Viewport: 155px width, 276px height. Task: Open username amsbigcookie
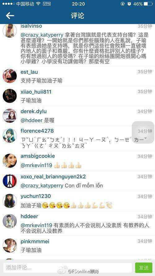tap(38, 156)
